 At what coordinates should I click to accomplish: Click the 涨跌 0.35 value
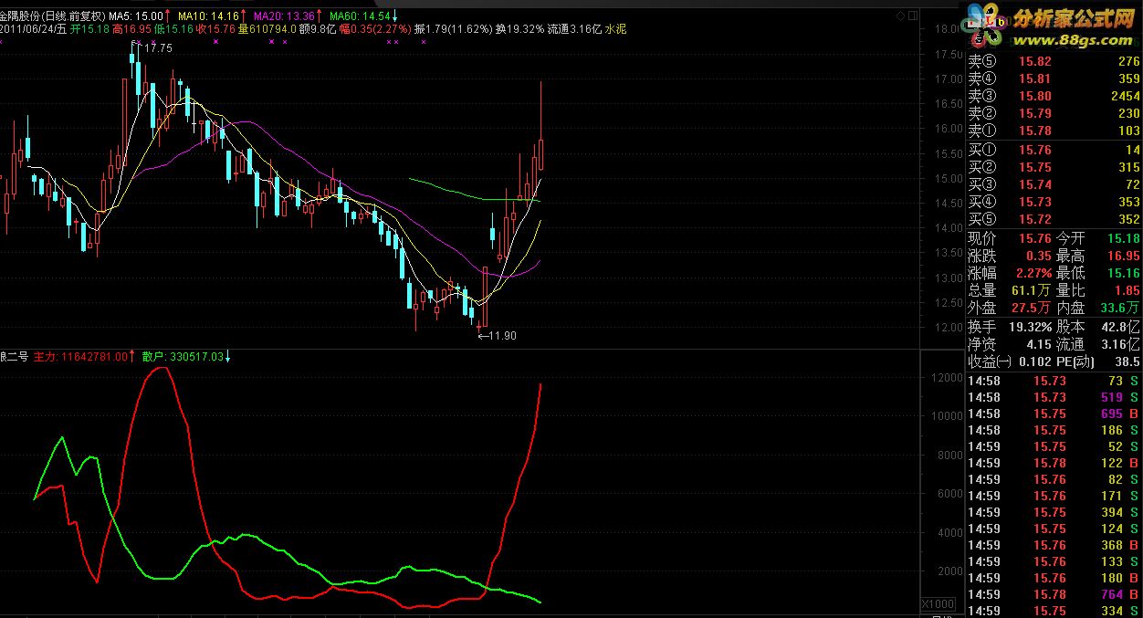1038,256
